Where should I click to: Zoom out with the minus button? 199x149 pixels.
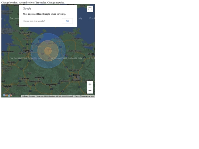tap(90, 91)
